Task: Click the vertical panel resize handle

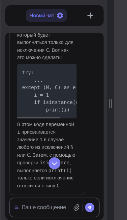Action: (x=111, y=104)
